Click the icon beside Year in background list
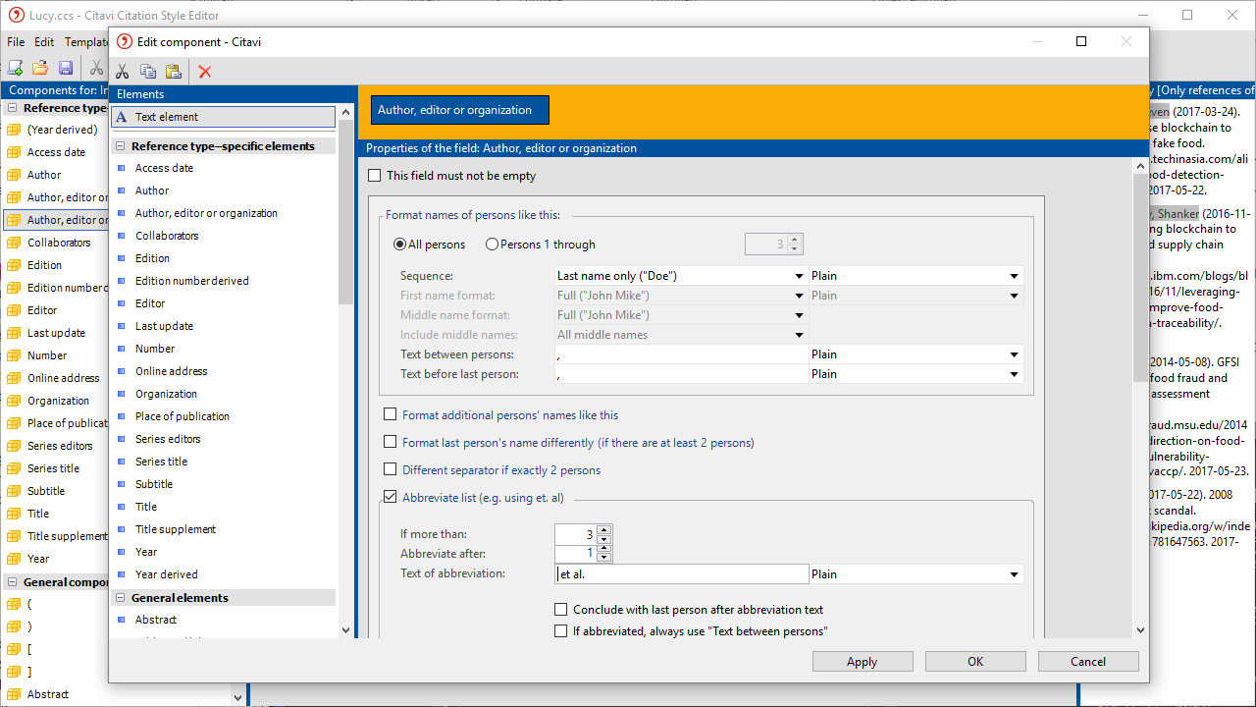The height and width of the screenshot is (707, 1256). 14,559
